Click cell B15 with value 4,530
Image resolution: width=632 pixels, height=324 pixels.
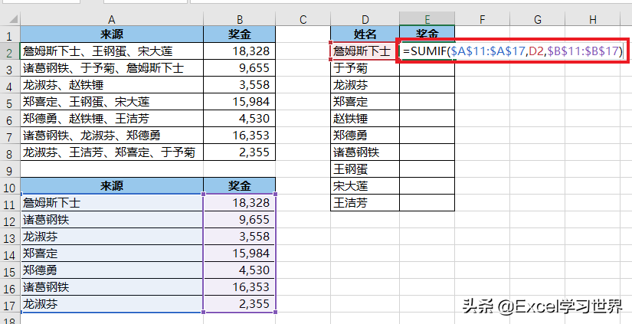240,270
